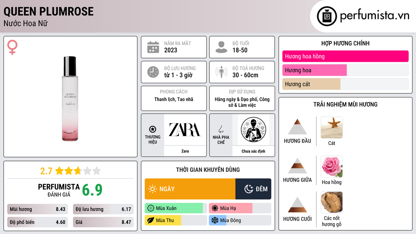Click the top note pyramid icon
Image resolution: width=416 pixels, height=234 pixels.
[297, 127]
